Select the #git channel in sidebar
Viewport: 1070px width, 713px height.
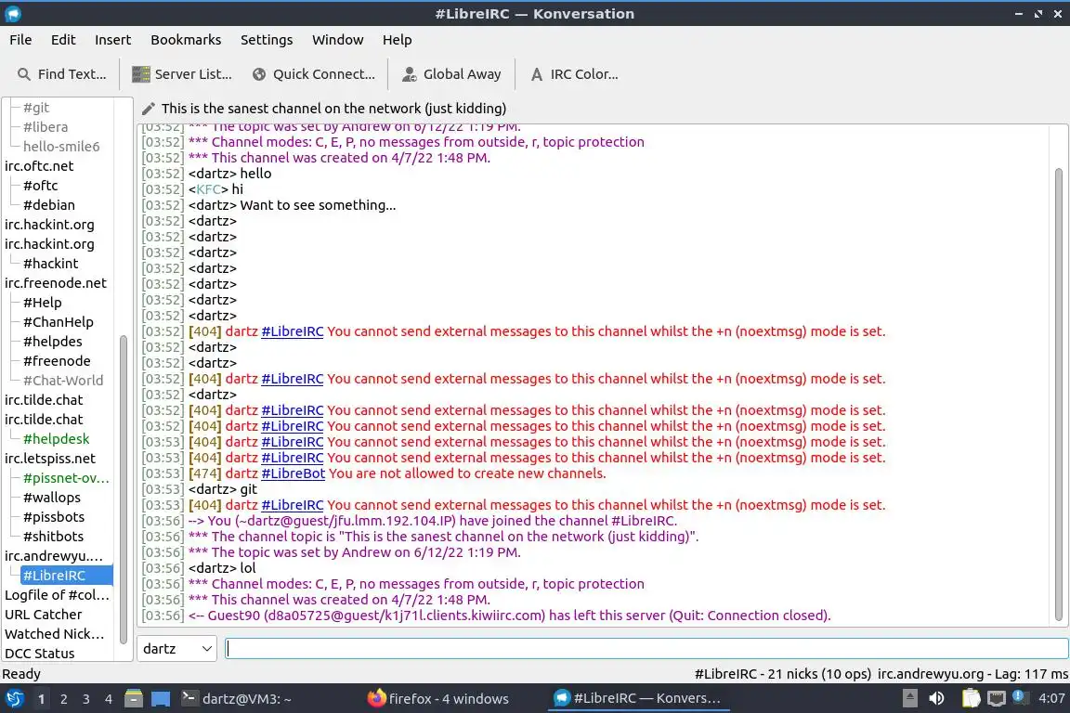coord(36,107)
